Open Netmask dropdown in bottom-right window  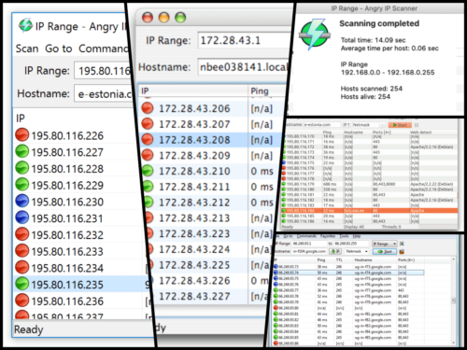357,251
